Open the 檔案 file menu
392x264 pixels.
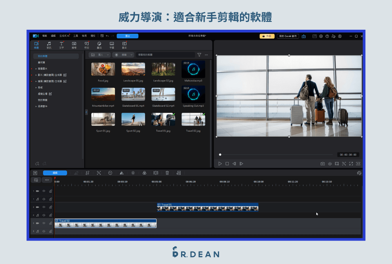[45, 36]
